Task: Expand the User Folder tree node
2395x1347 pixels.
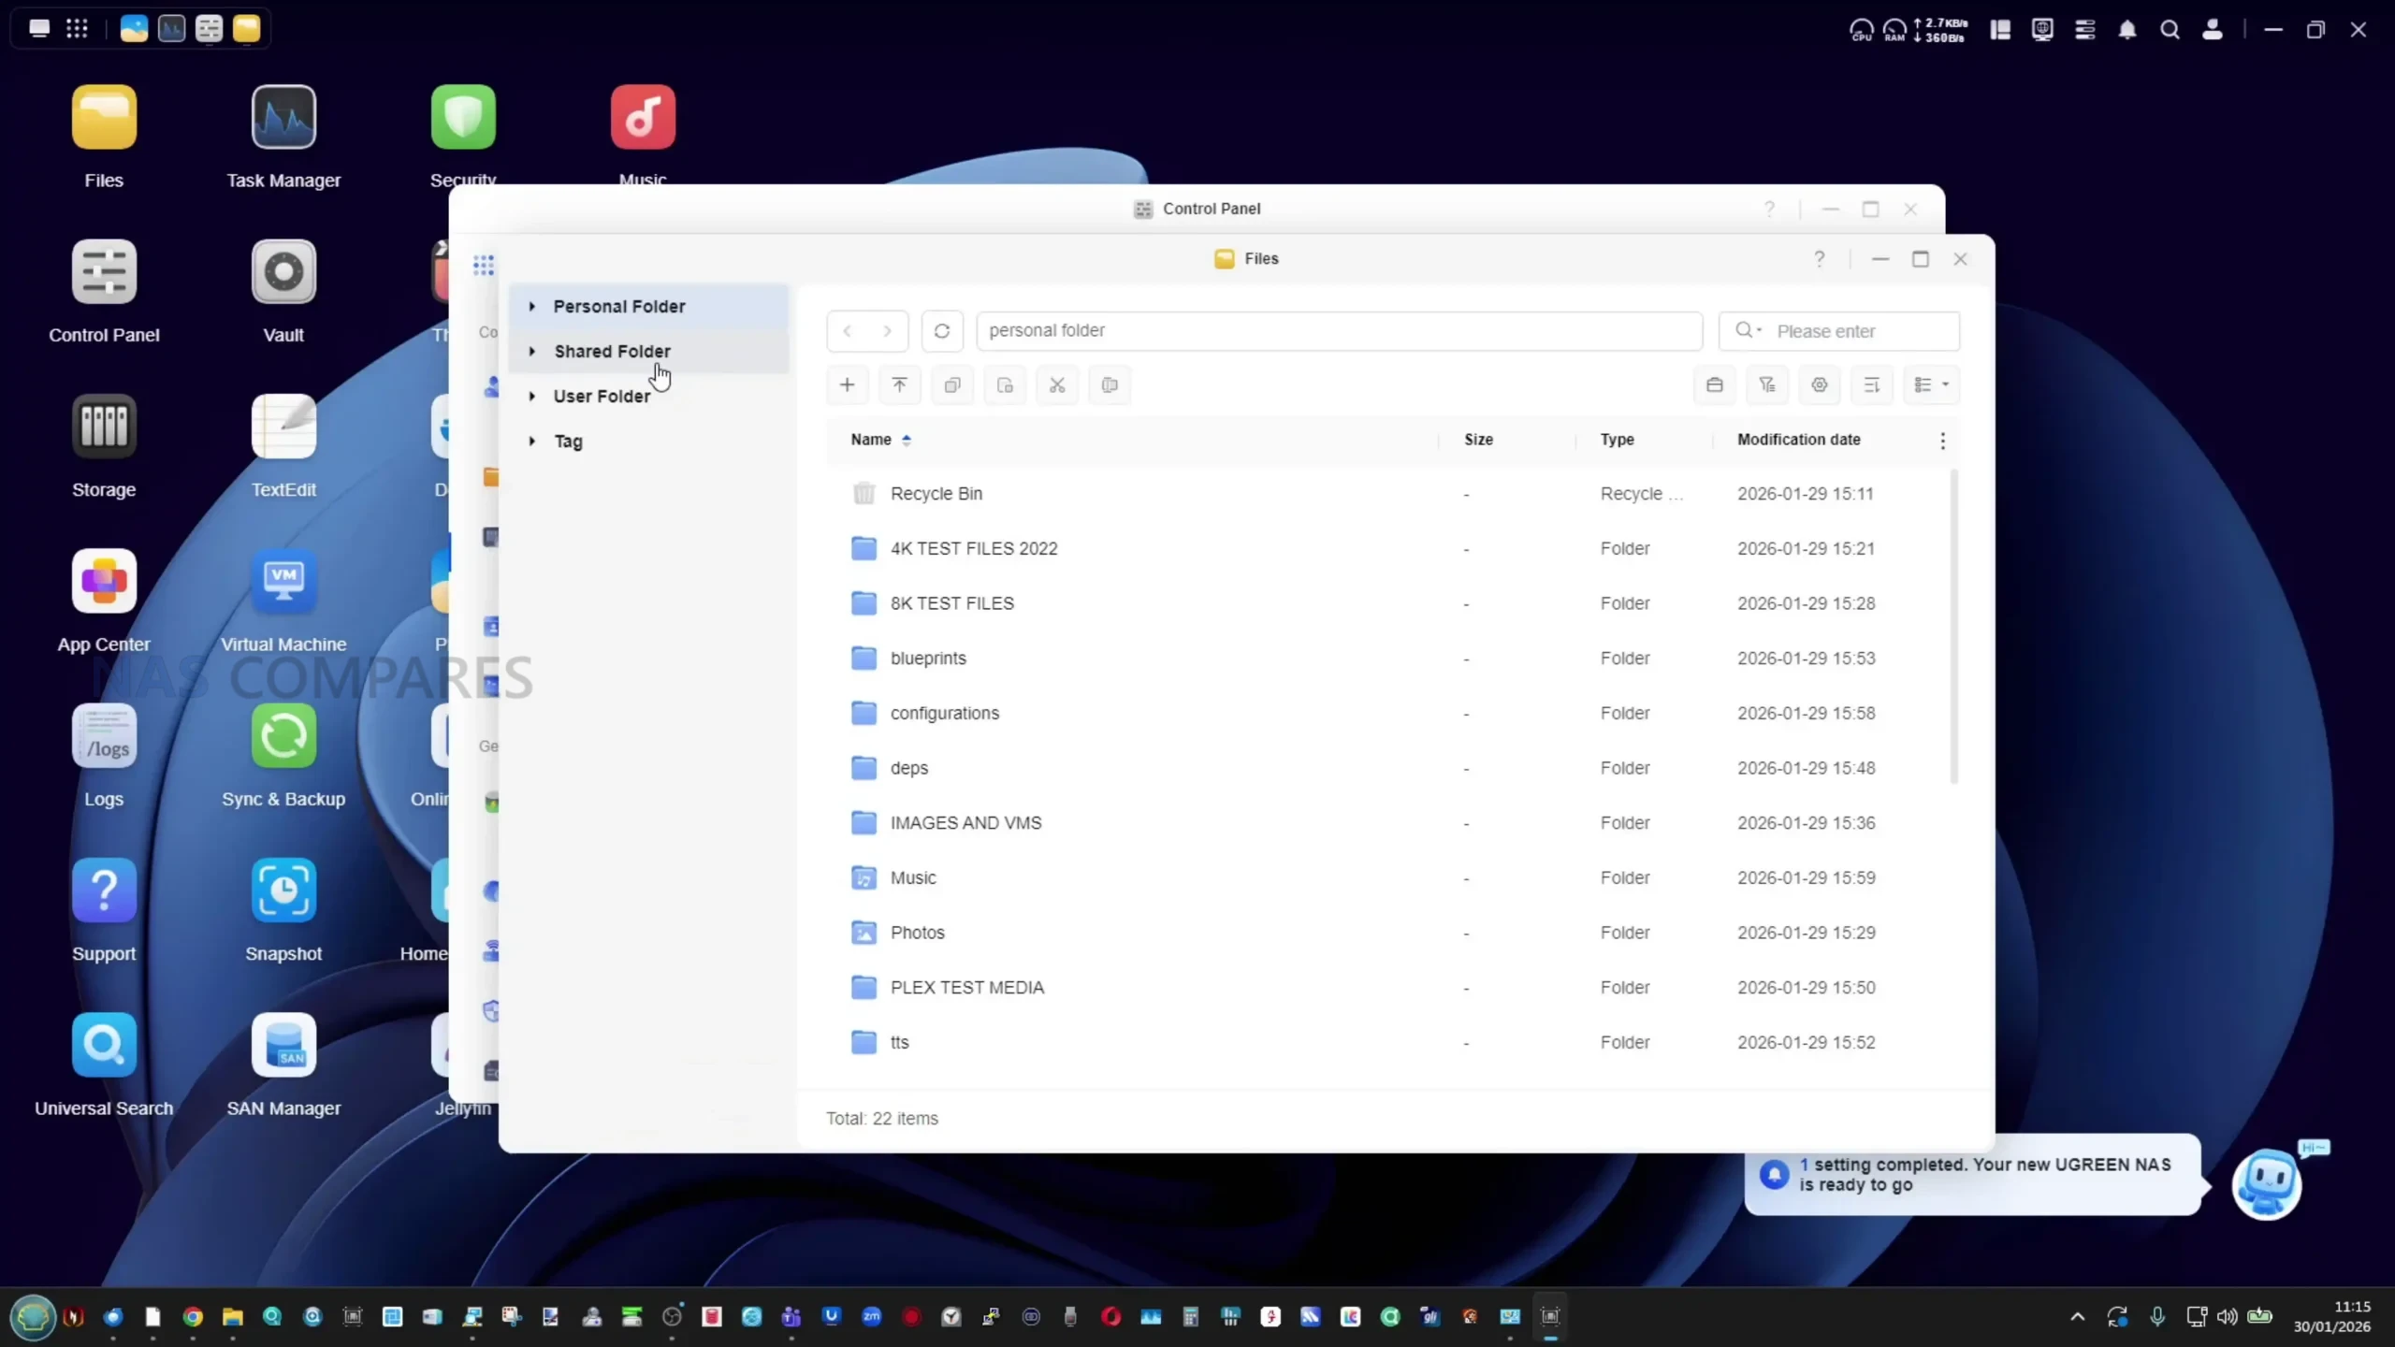Action: [x=532, y=397]
